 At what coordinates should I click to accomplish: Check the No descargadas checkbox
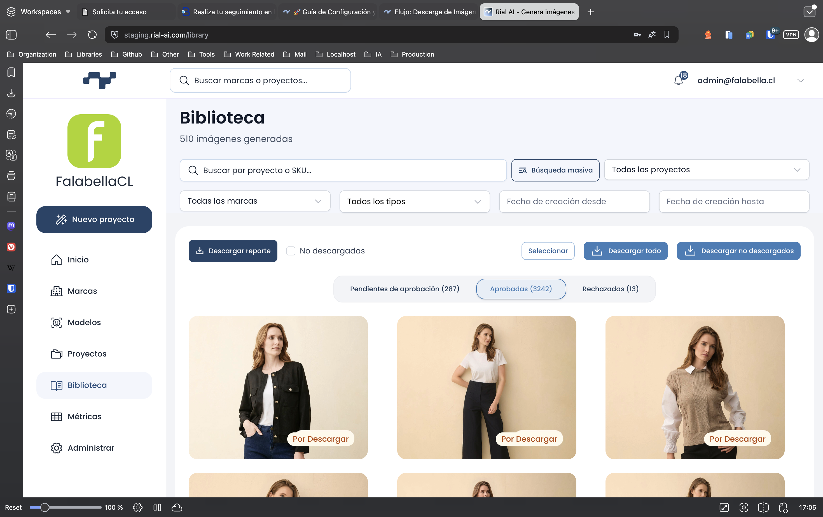[291, 251]
